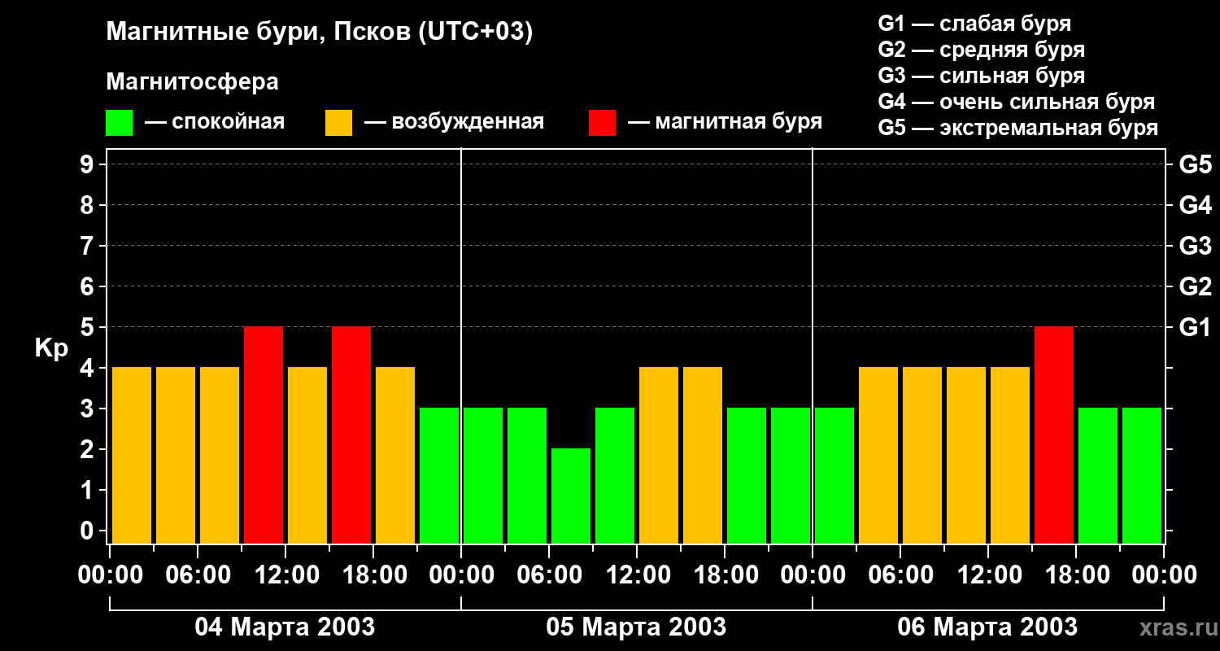The height and width of the screenshot is (651, 1220).
Task: Click the G5 label on right axis
Action: 1195,165
